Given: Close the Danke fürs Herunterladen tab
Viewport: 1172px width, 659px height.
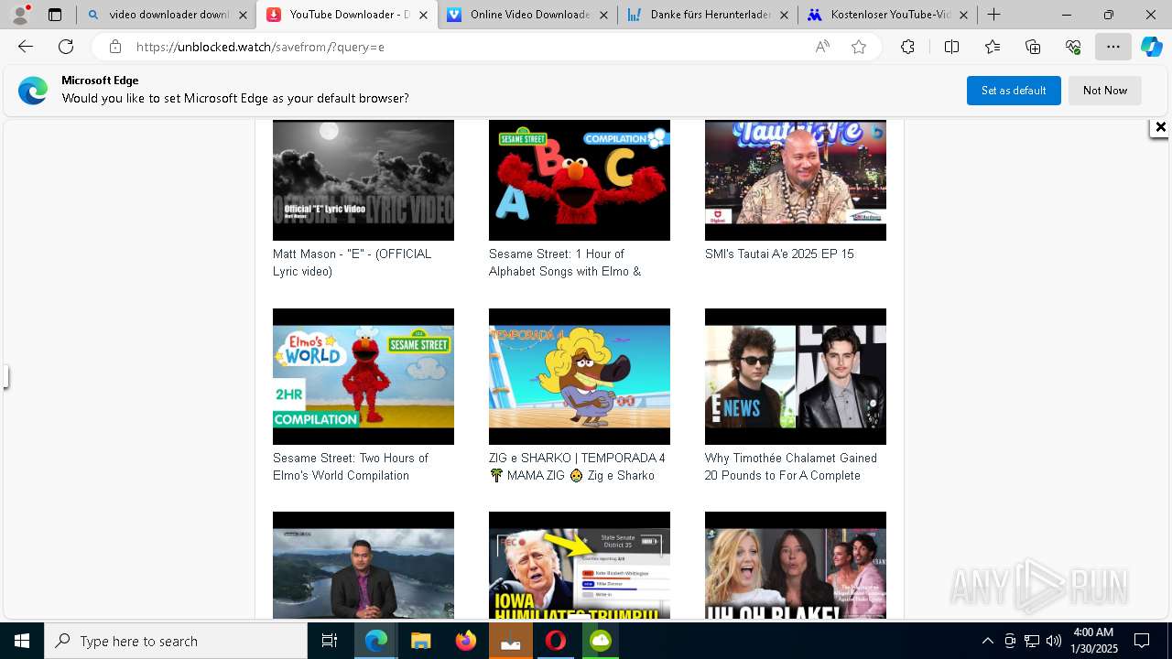Looking at the screenshot, I should 784,15.
